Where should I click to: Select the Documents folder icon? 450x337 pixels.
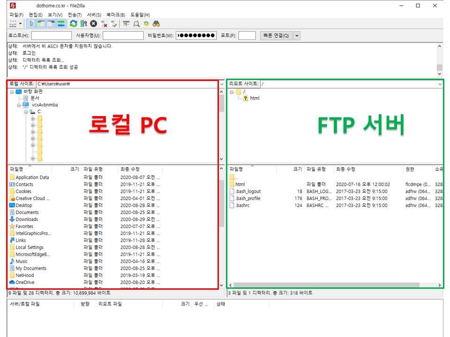tap(12, 212)
